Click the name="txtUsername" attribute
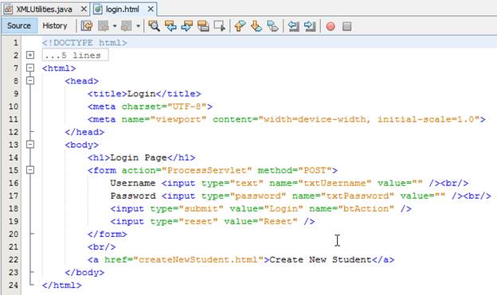 tap(320, 183)
